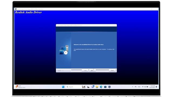Open the volume control in tray
Viewport: 173px width, 97px height.
[145, 87]
